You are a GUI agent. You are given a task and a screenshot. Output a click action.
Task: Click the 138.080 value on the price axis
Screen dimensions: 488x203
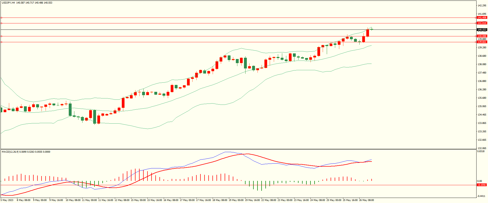[x=482, y=64]
